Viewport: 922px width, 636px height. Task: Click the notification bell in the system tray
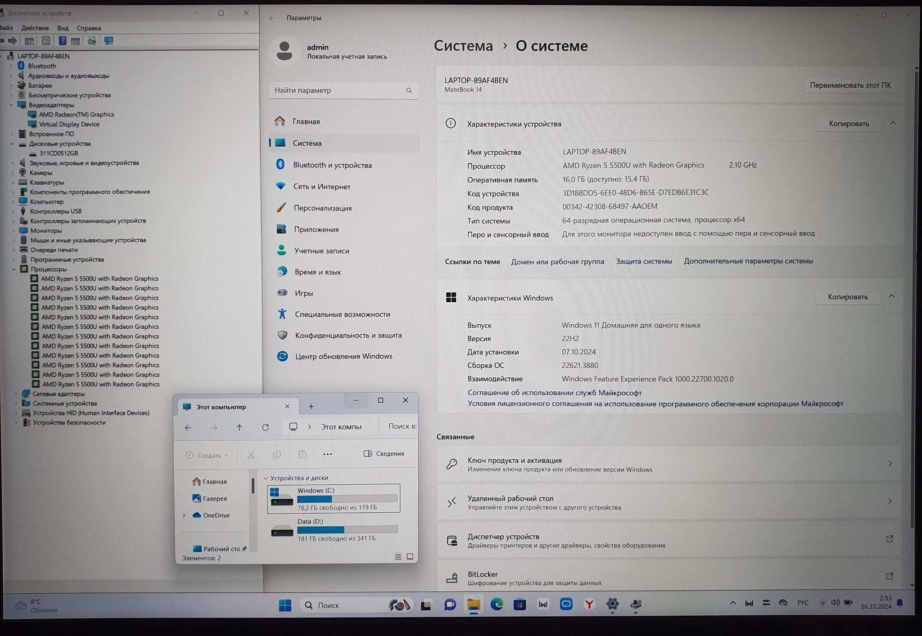(900, 603)
